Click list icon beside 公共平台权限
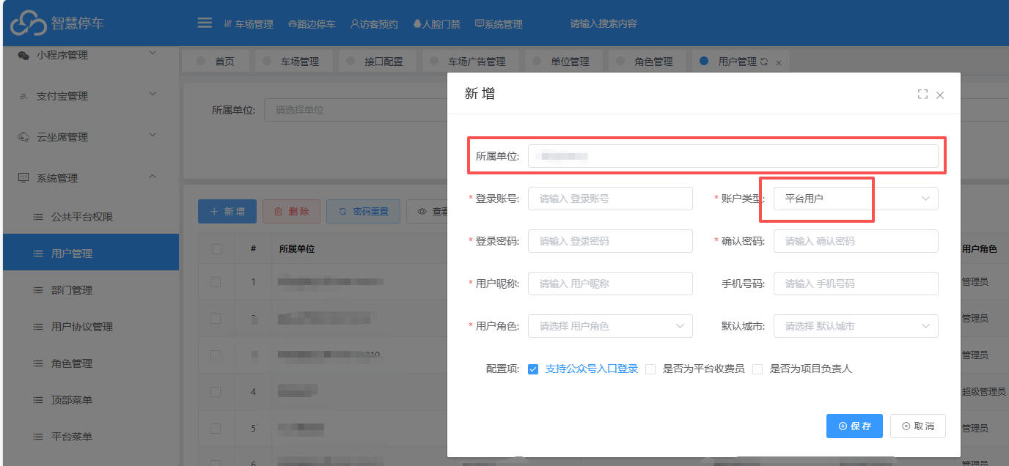Image resolution: width=1009 pixels, height=466 pixels. click(x=38, y=217)
